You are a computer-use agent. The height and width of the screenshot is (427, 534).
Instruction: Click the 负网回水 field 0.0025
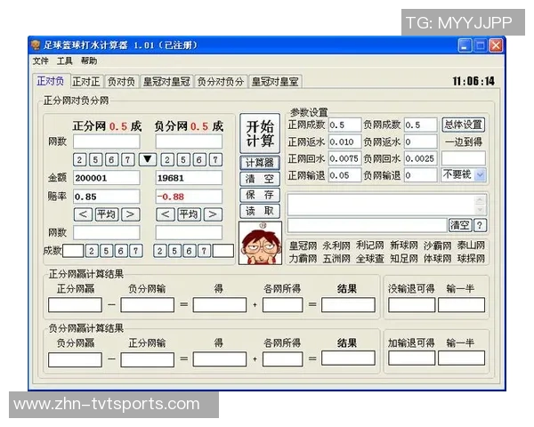pos(421,158)
